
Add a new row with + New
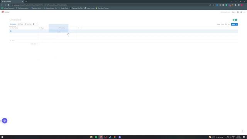pyautogui.click(x=12, y=41)
